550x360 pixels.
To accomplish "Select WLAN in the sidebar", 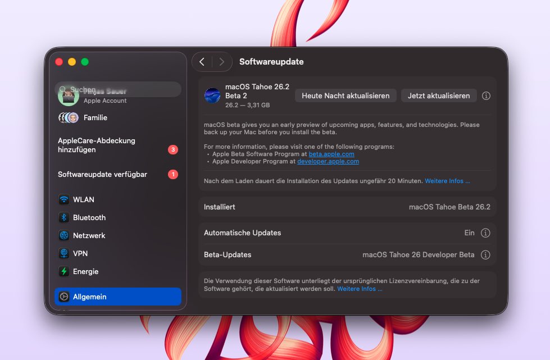I will click(x=118, y=199).
